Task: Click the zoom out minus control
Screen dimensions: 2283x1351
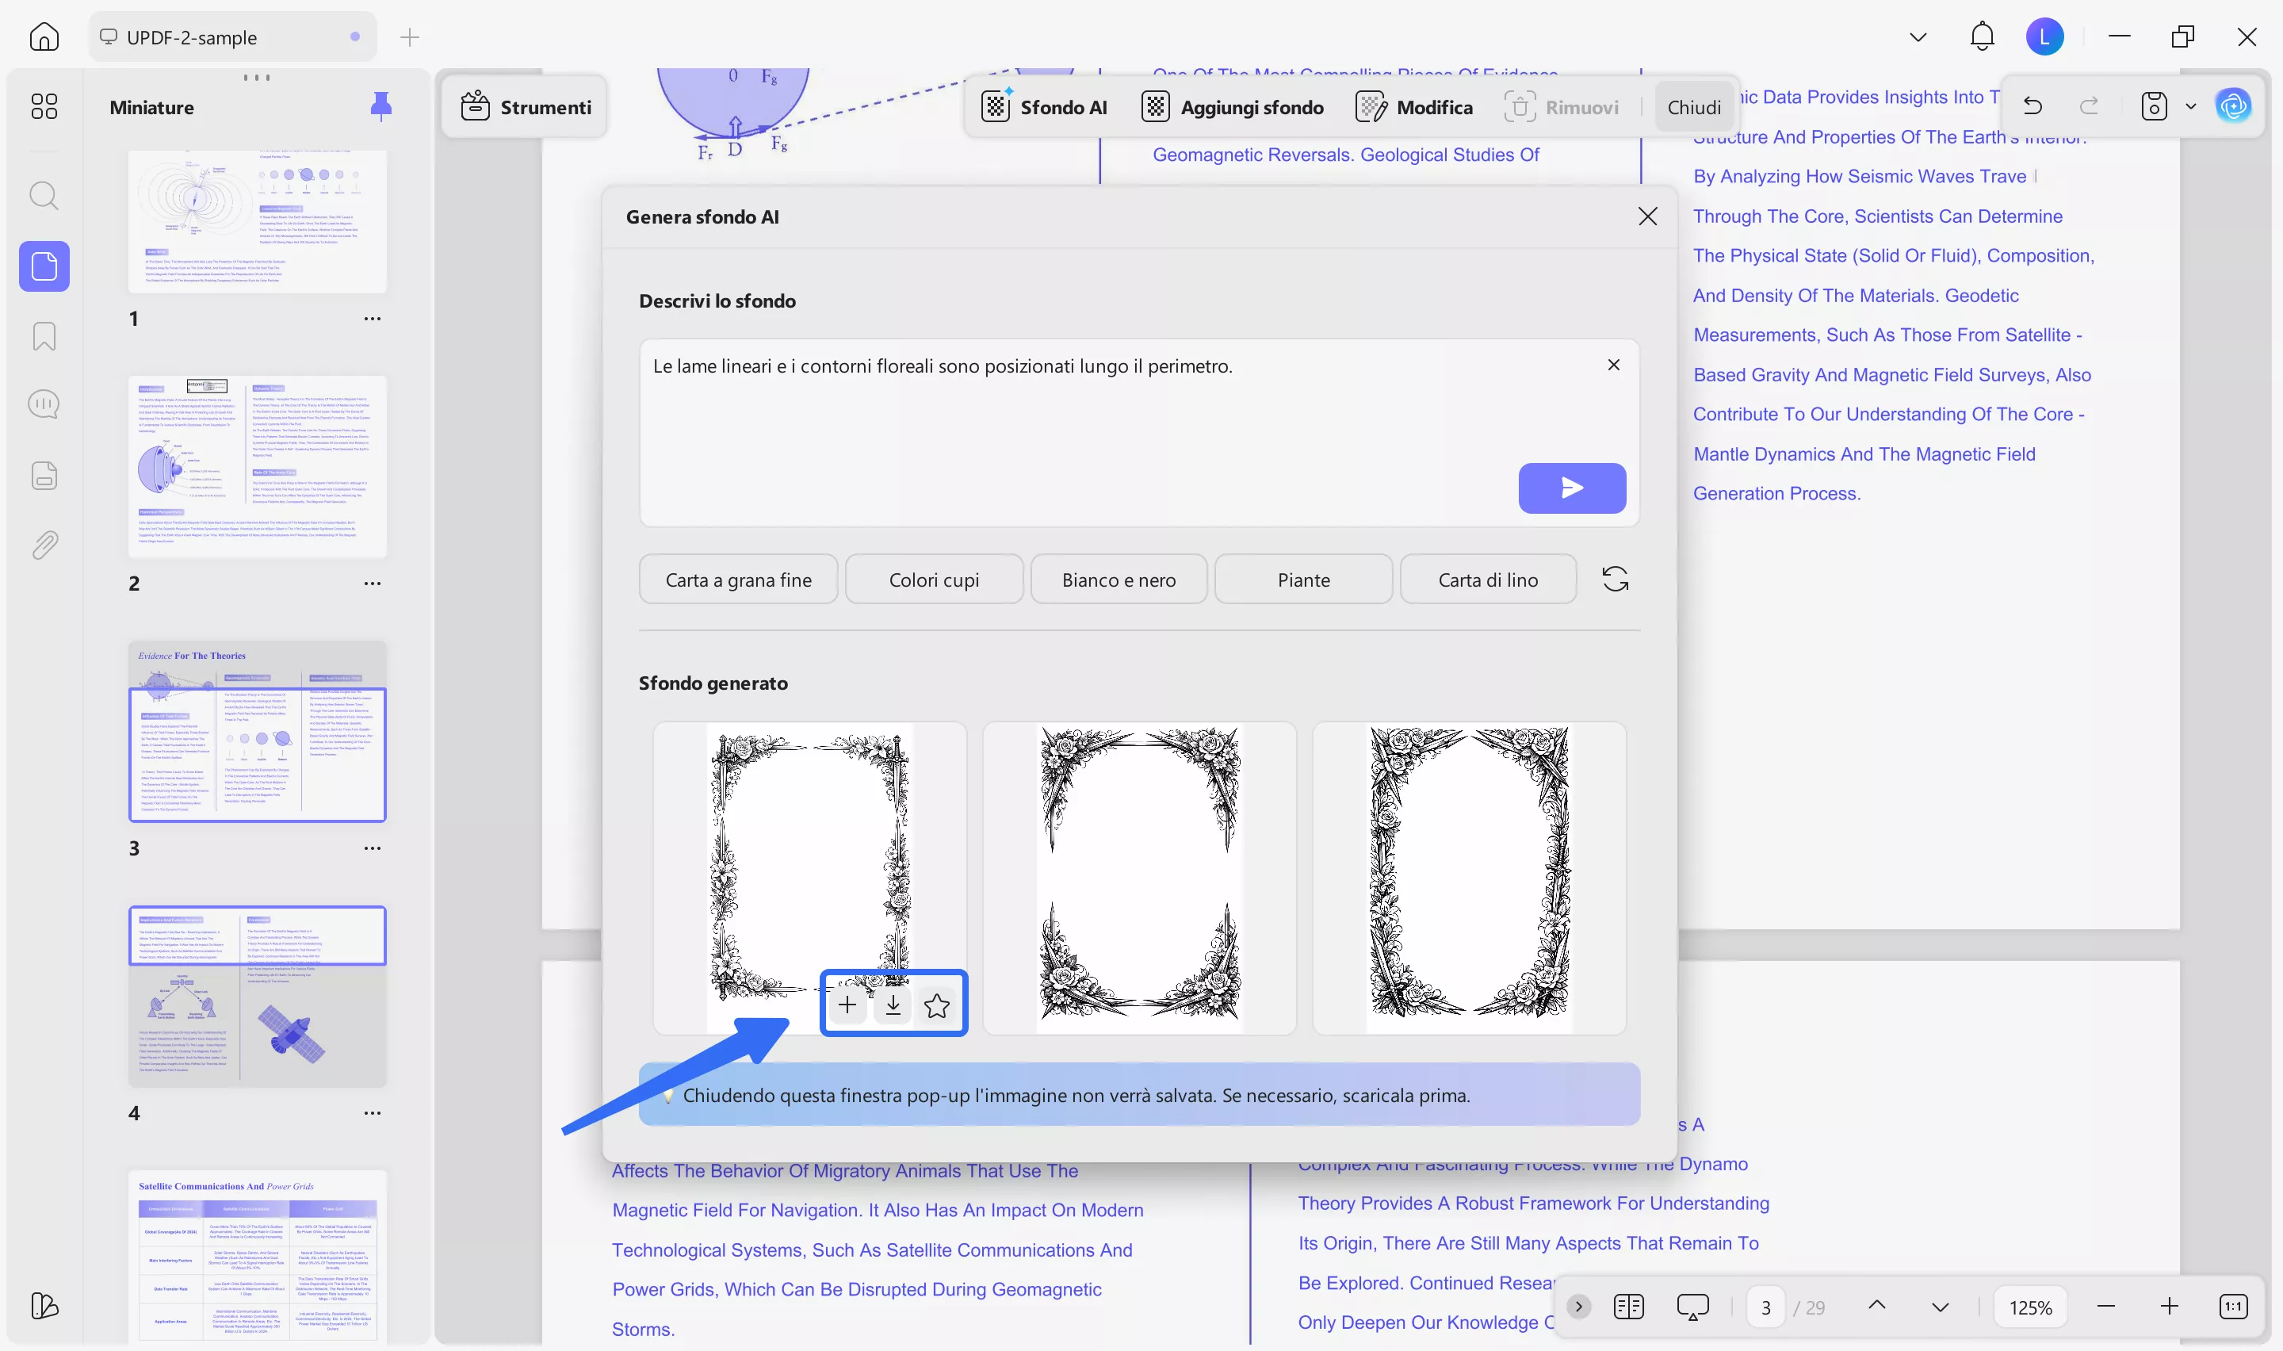Action: coord(2105,1306)
